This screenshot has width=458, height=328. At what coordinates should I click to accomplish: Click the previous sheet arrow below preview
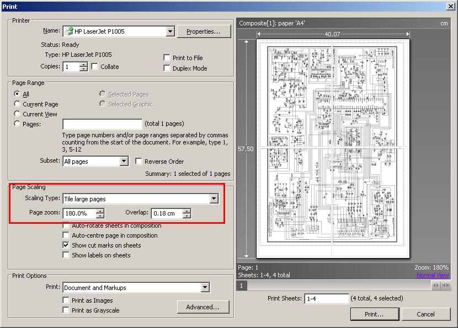pyautogui.click(x=435, y=286)
